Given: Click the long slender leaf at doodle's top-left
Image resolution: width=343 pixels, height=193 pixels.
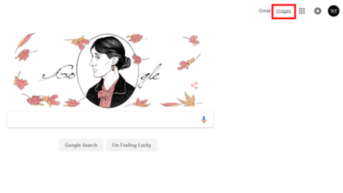Looking at the screenshot, I should [24, 42].
